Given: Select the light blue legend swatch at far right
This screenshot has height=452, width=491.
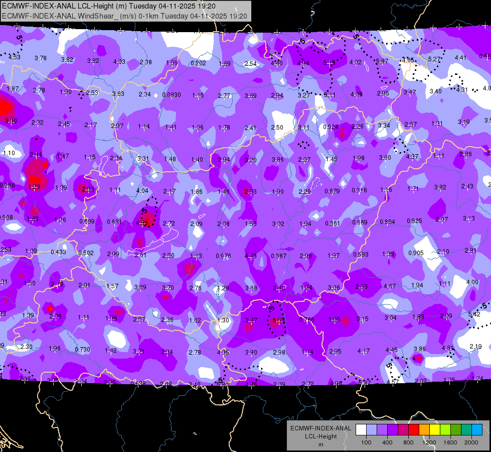Looking at the screenshot, I should pyautogui.click(x=477, y=430).
